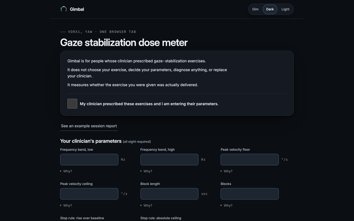Click 'Gimbal is for people whose clinician' sentence
Image resolution: width=354 pixels, height=221 pixels.
point(137,61)
